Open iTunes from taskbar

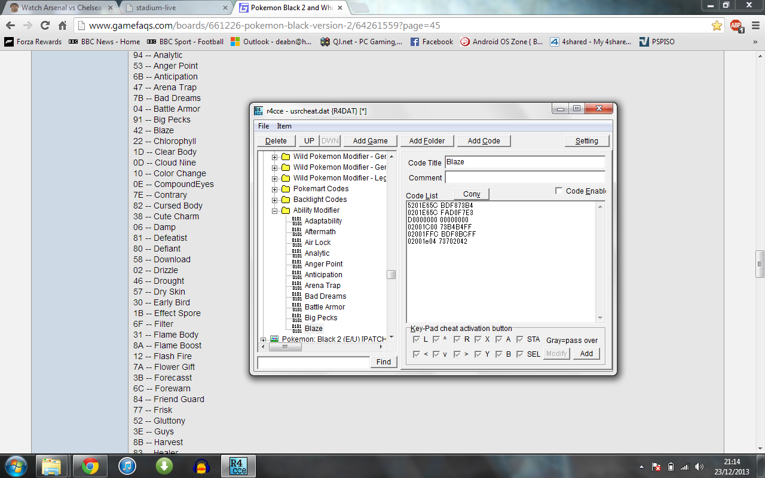(x=128, y=465)
